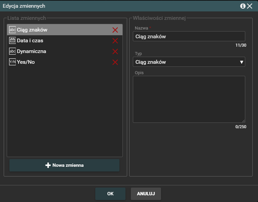Delete the Ciąg znaków variable with red X
This screenshot has height=202, width=258.
115,30
